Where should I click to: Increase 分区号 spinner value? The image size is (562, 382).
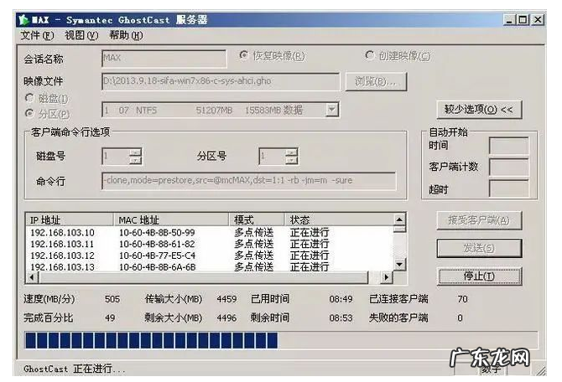[292, 152]
